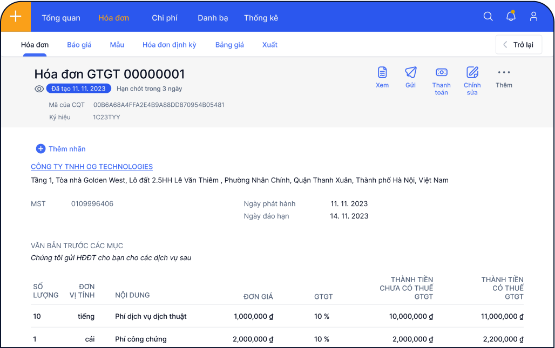Screen dimensions: 555x348
Task: Open the notifications bell
Action: (511, 17)
